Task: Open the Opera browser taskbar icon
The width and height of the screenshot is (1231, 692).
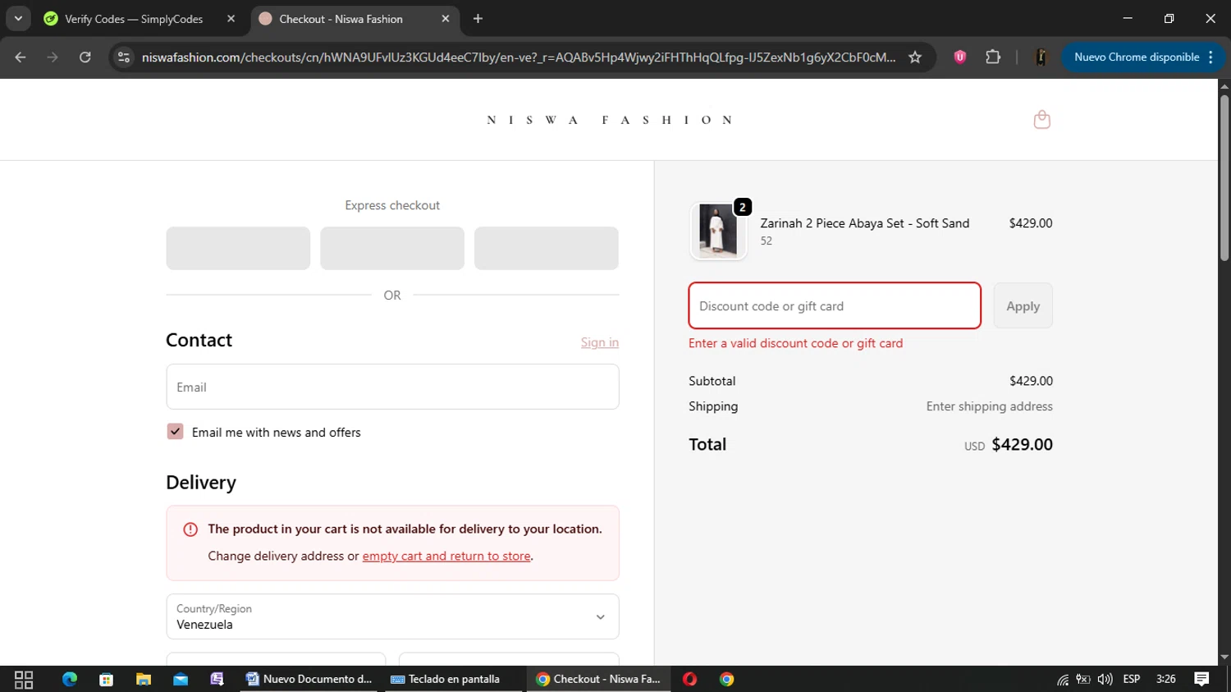Action: (689, 679)
